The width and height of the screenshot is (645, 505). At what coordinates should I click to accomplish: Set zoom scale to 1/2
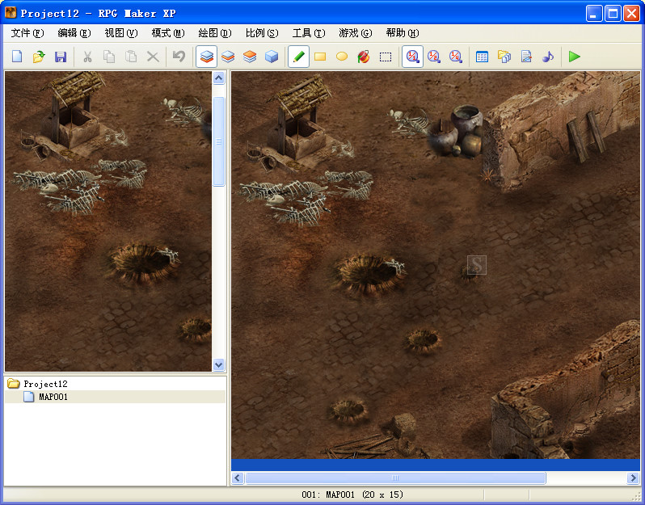pyautogui.click(x=433, y=57)
